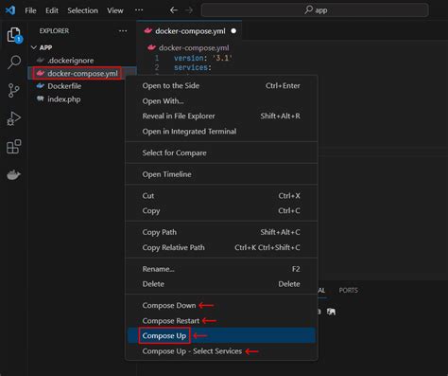The width and height of the screenshot is (448, 376).
Task: Switch to the PORTS panel tab
Action: click(x=348, y=290)
